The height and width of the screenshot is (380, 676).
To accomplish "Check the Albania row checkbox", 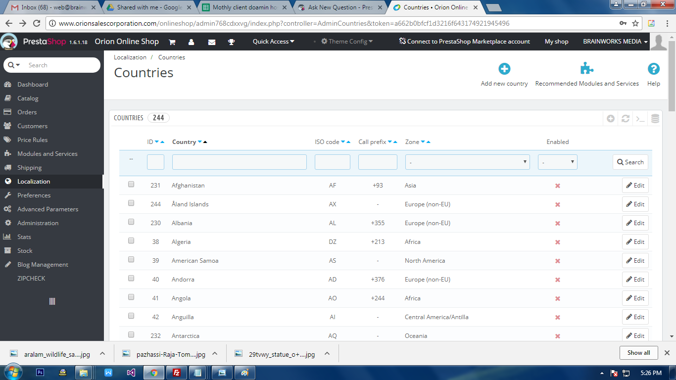I will [x=131, y=222].
